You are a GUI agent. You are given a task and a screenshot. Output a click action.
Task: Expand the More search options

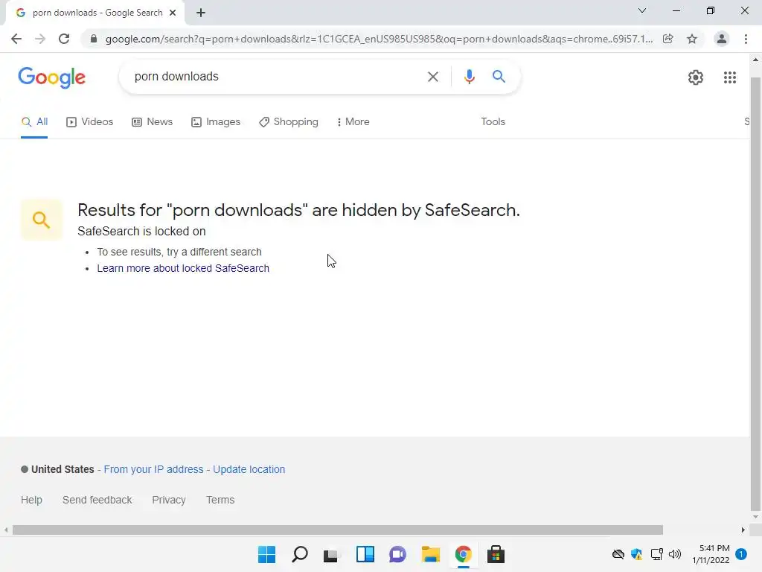point(353,121)
